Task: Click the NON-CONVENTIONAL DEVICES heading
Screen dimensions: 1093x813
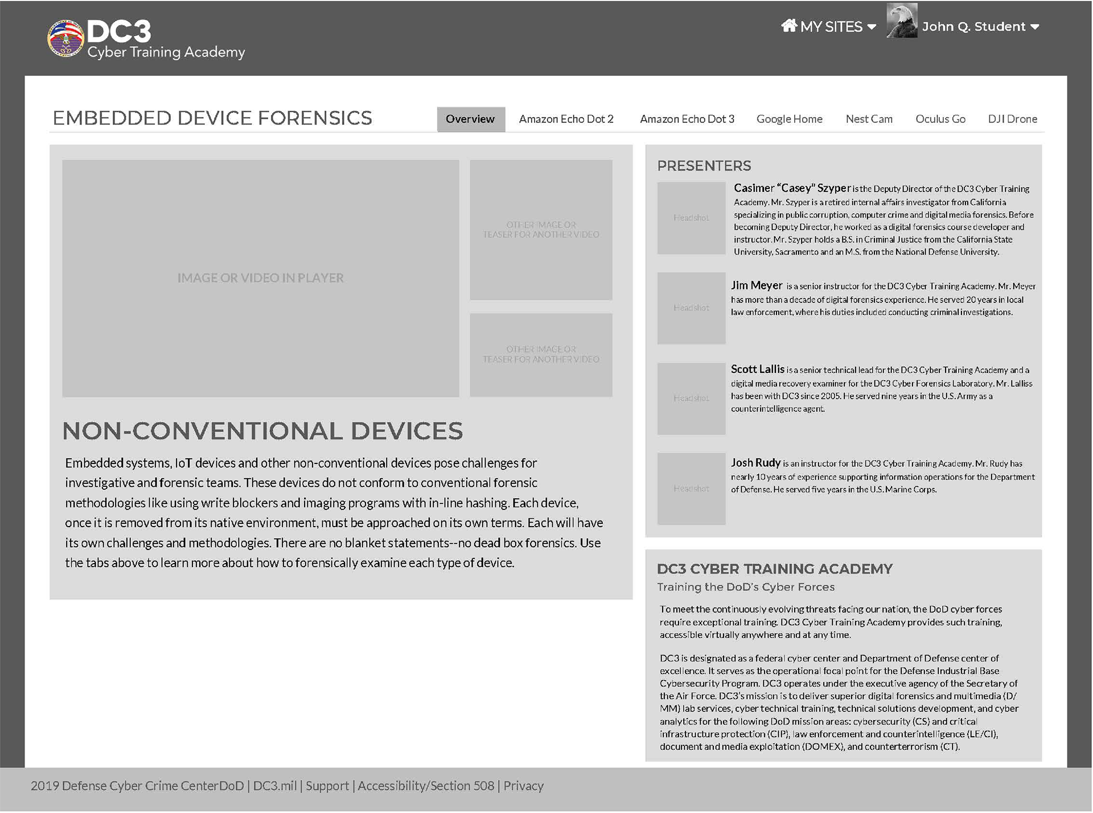Action: (262, 431)
